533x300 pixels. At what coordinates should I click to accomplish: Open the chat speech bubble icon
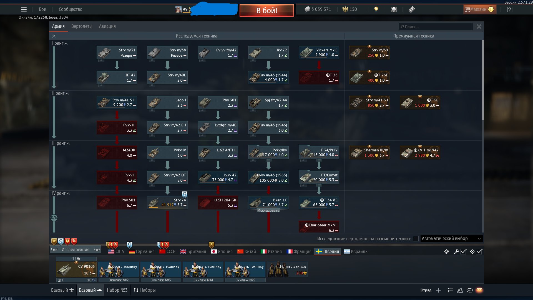click(x=470, y=290)
